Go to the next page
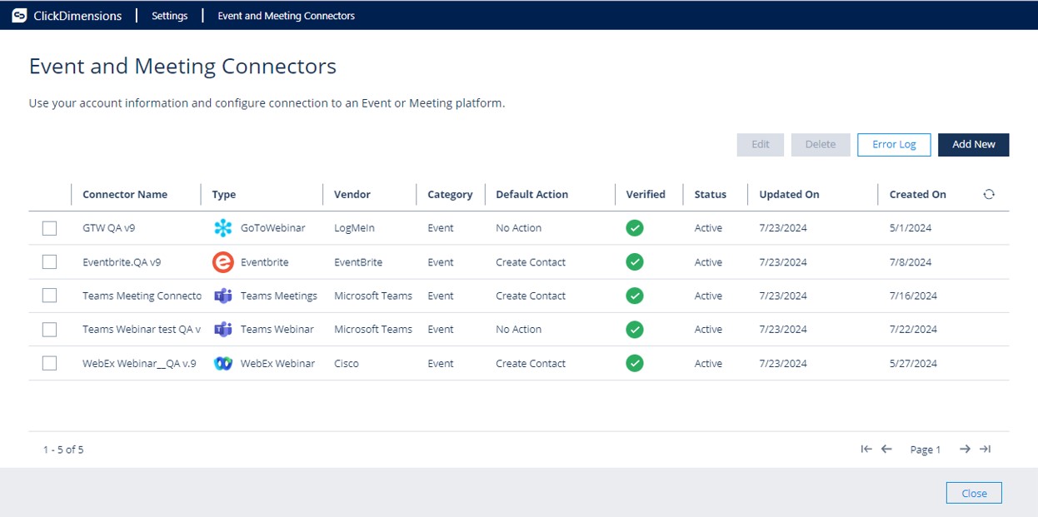 [x=965, y=449]
